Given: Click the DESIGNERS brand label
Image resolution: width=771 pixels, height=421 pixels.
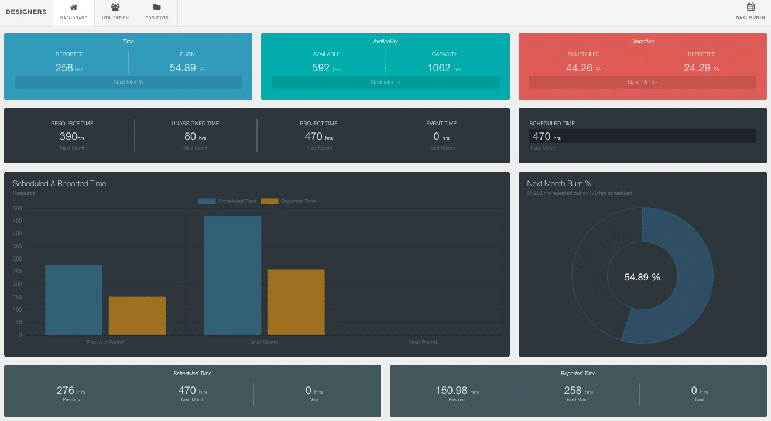Looking at the screenshot, I should coord(26,11).
